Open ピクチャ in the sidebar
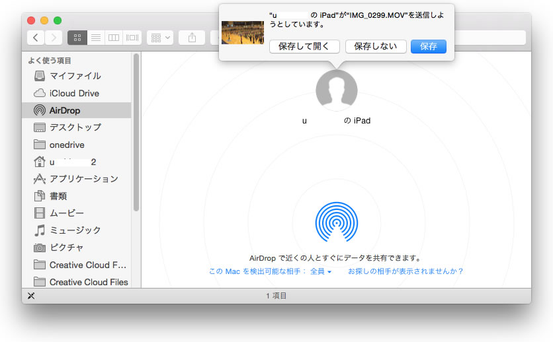This screenshot has height=342, width=553. (x=77, y=248)
